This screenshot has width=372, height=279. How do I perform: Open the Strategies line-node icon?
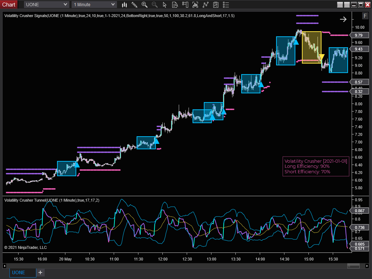pos(206,5)
